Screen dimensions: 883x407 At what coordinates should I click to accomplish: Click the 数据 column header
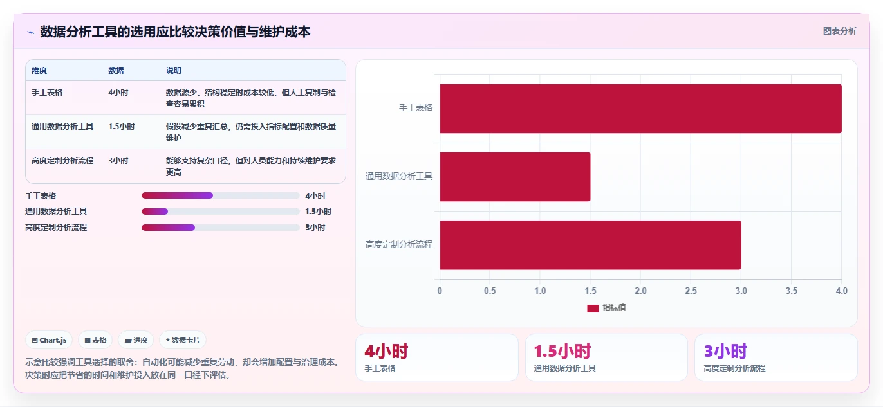116,71
